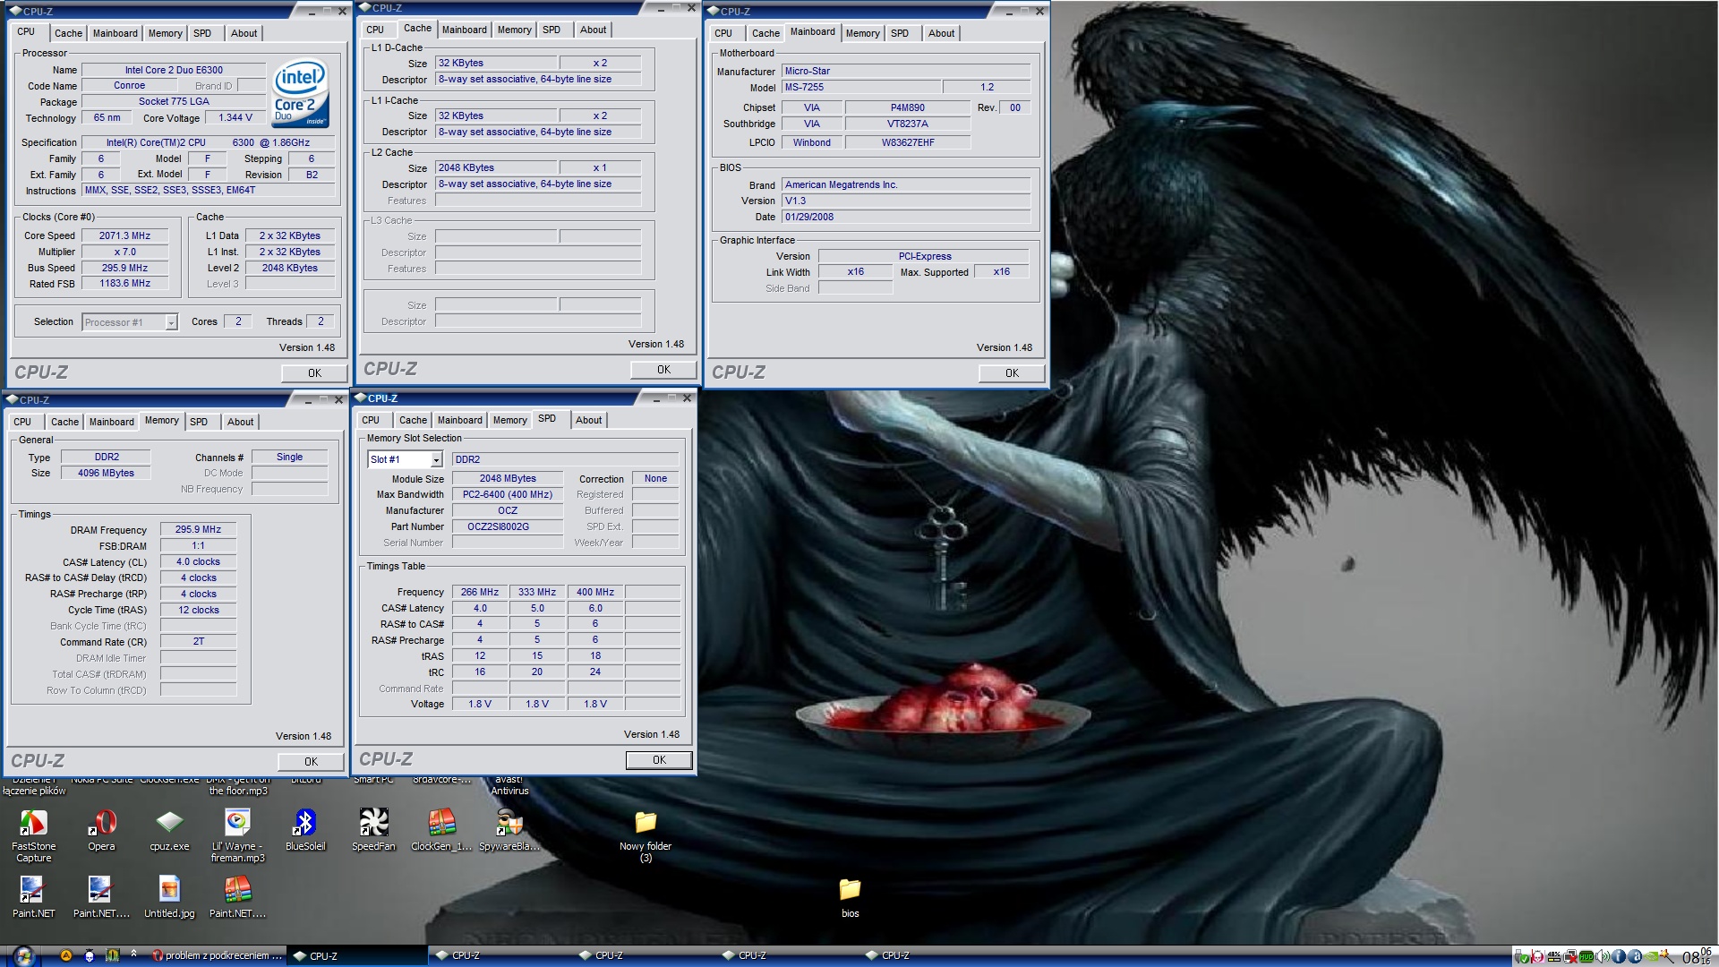
Task: Open the About tab in Mainboard window
Action: pos(941,33)
